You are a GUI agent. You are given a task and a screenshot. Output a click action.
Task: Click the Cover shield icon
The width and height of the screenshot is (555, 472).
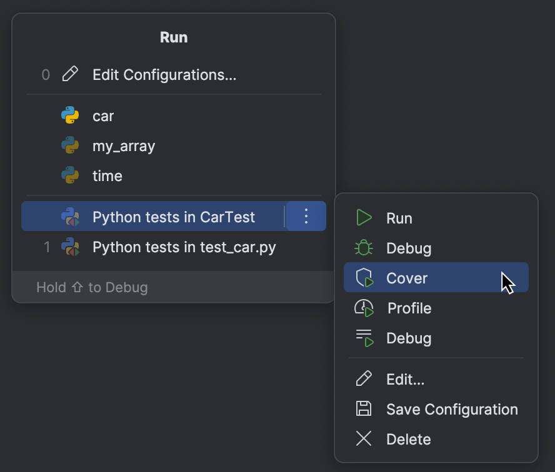pyautogui.click(x=364, y=278)
